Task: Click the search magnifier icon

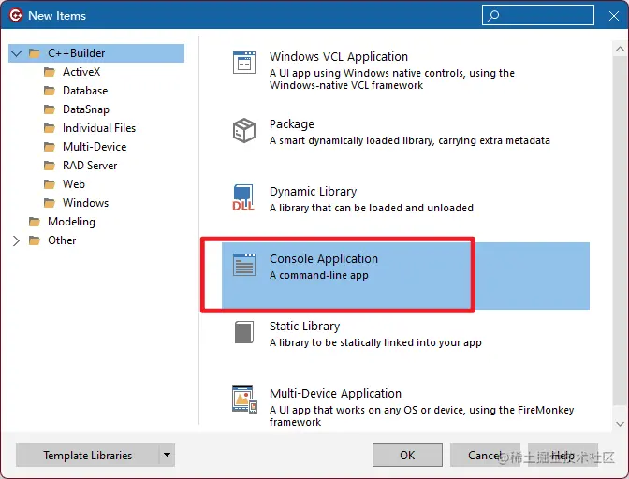Action: pyautogui.click(x=492, y=16)
